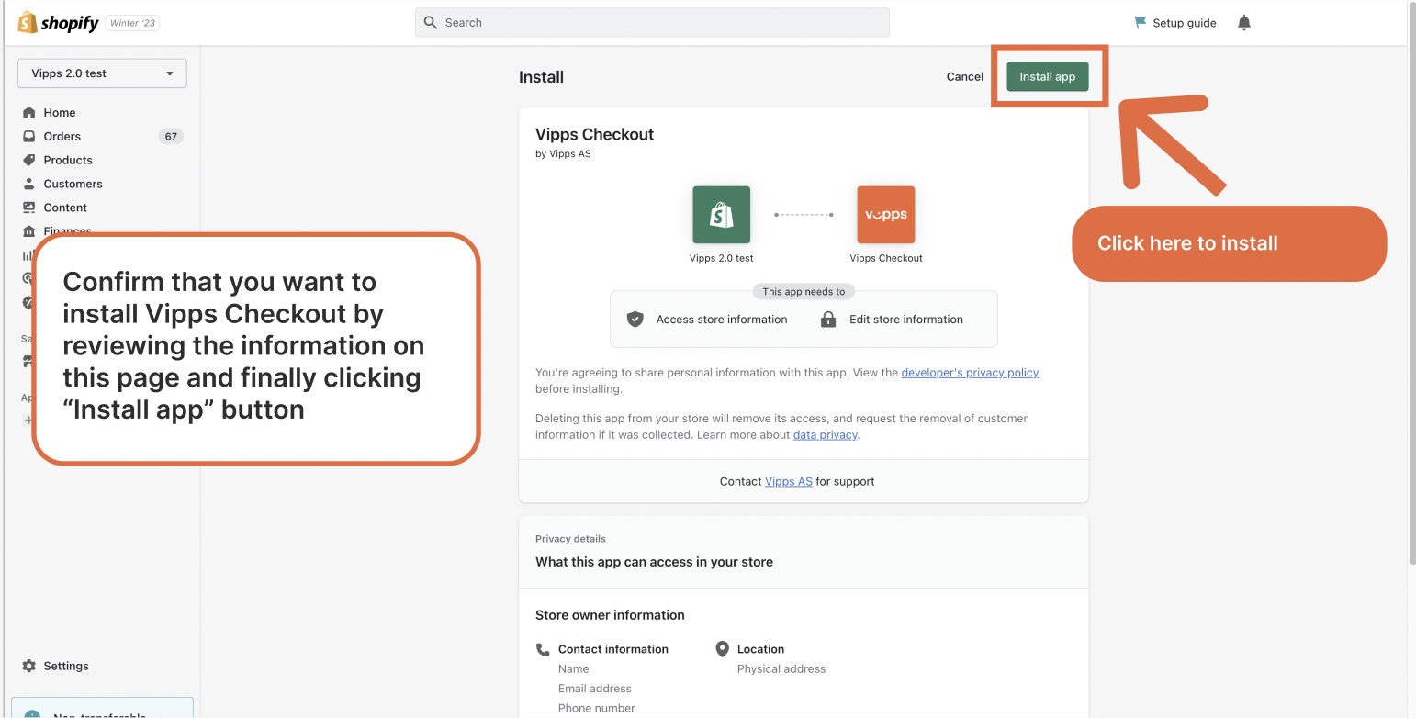The image size is (1416, 718).
Task: Click the 'Privacy details' label
Action: [570, 539]
